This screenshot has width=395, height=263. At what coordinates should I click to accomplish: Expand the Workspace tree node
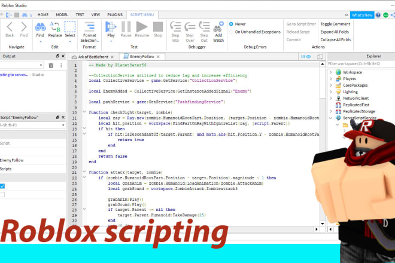[331, 72]
